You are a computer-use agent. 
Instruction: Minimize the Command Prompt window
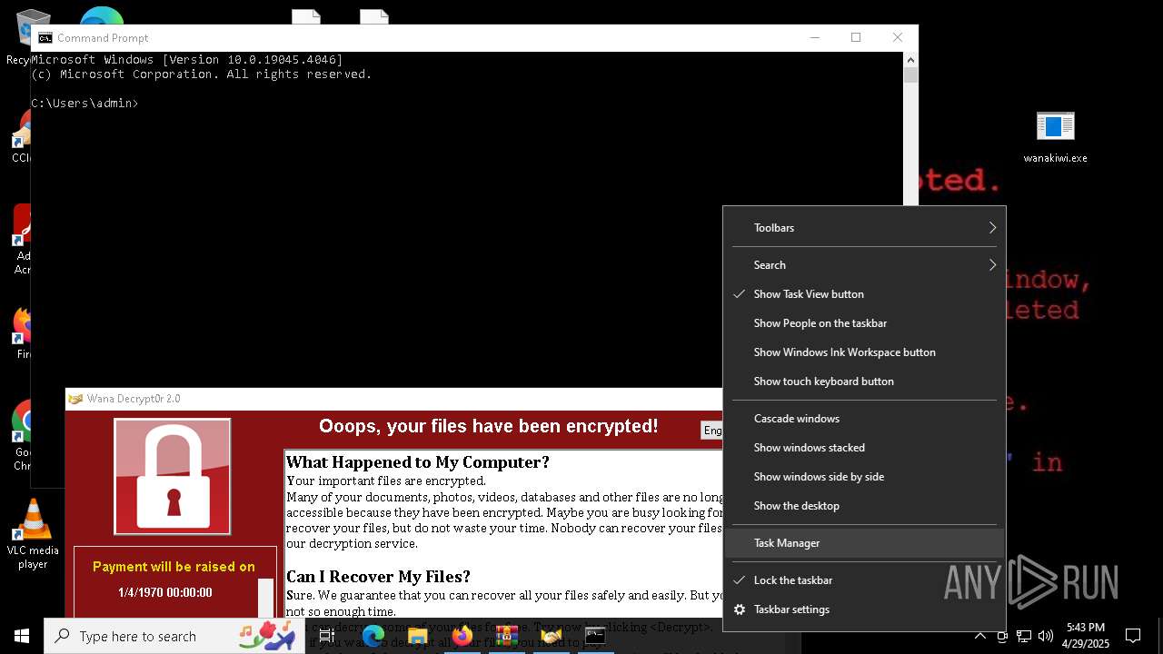pyautogui.click(x=814, y=37)
